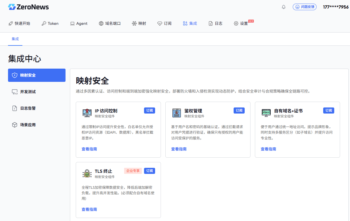Click the key icon beside Token

[44, 23]
